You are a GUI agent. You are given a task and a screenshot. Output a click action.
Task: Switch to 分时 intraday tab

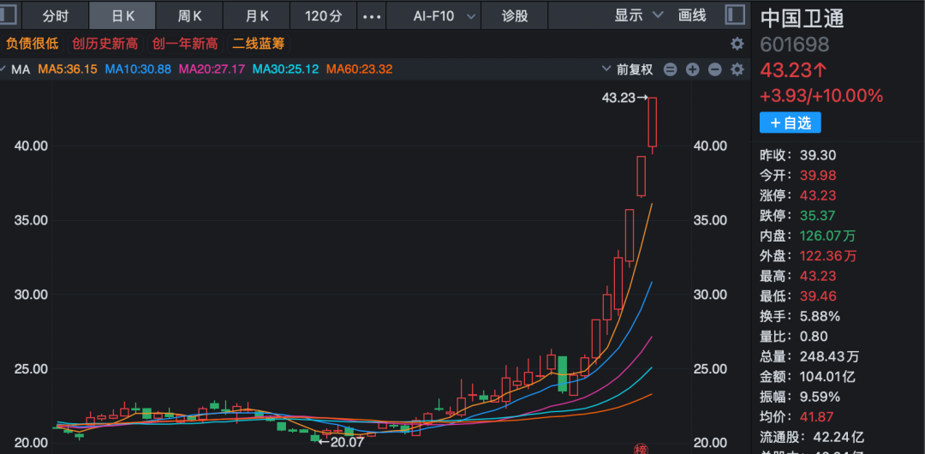click(x=56, y=16)
